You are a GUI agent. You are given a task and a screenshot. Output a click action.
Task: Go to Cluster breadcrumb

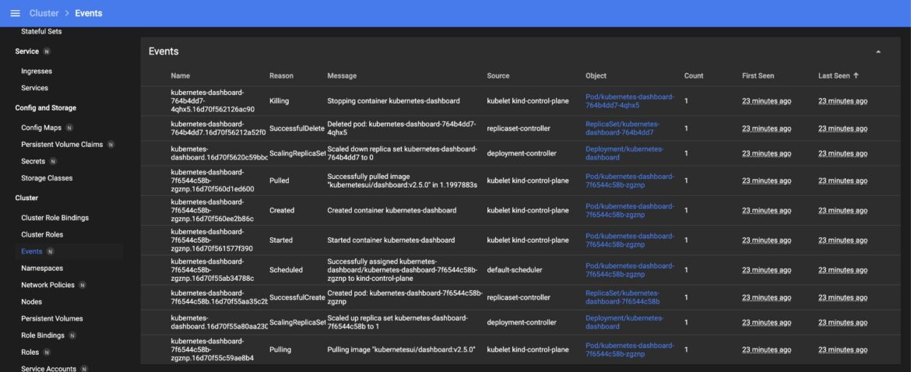coord(44,12)
